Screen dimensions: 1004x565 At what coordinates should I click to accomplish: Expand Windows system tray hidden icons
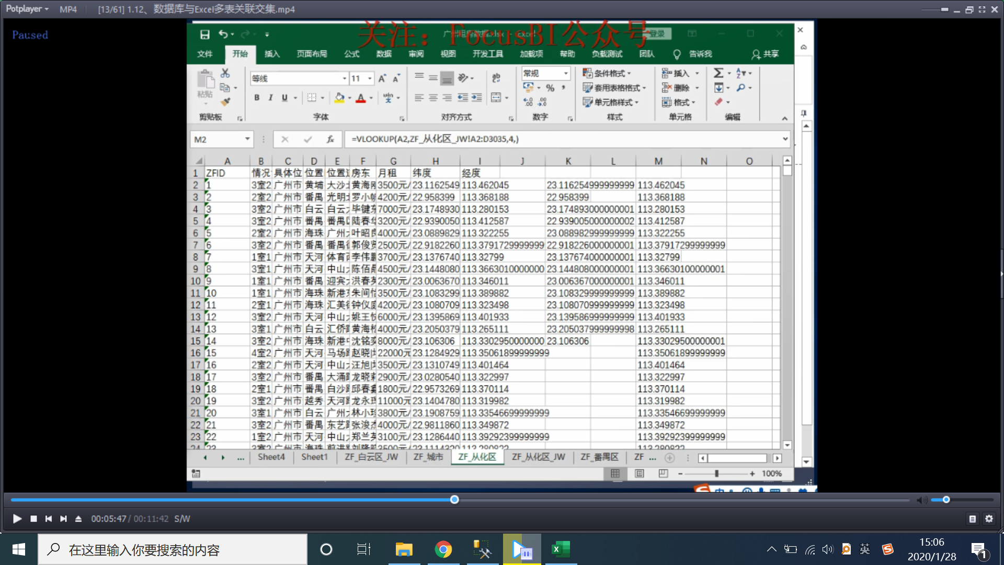point(771,549)
